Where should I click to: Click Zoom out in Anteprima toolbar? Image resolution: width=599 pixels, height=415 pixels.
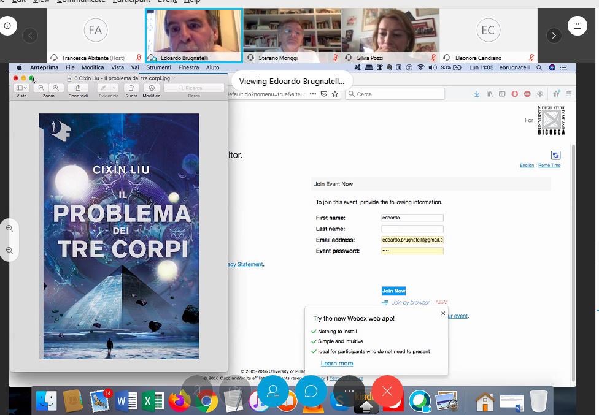point(41,88)
